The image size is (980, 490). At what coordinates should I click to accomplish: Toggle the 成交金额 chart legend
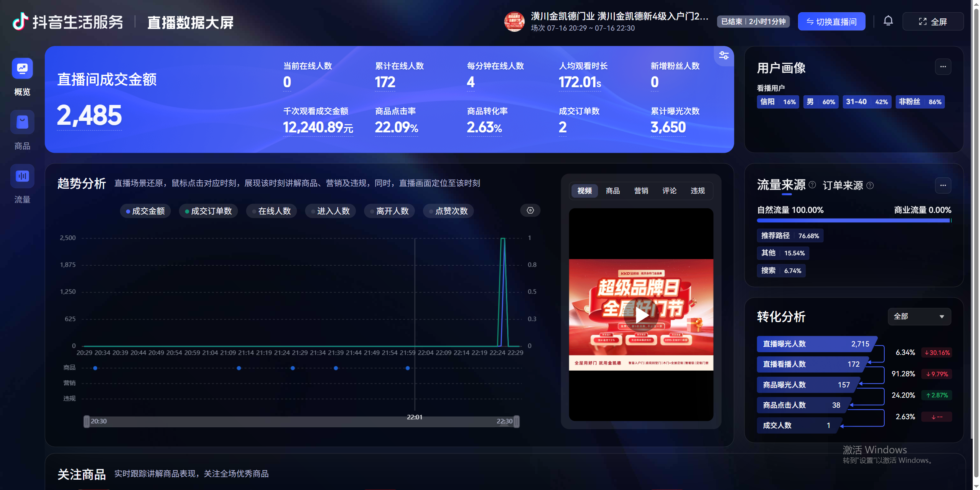[145, 211]
